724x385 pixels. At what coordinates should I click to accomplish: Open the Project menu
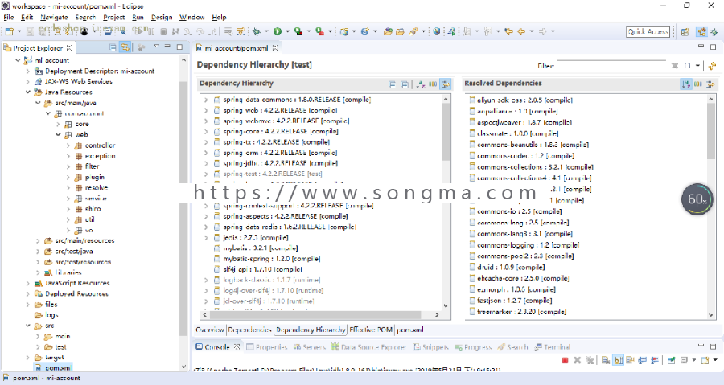pos(114,17)
